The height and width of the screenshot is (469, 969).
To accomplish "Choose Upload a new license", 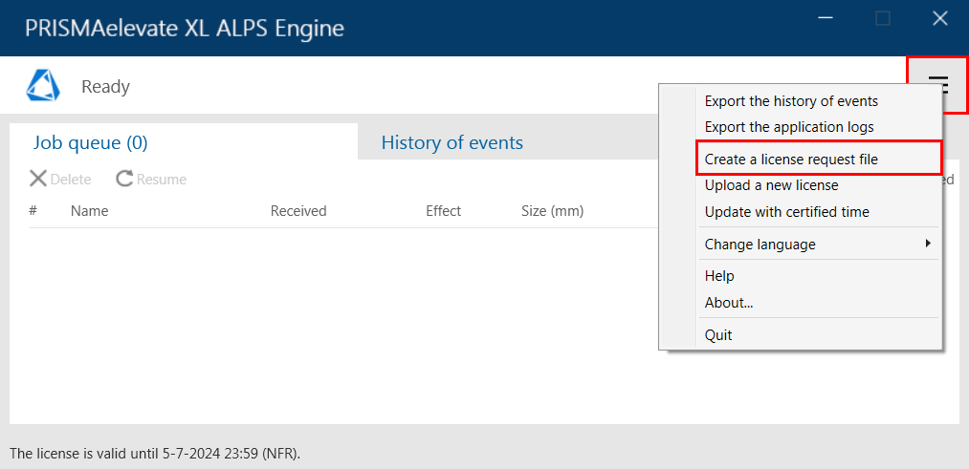I will [771, 185].
